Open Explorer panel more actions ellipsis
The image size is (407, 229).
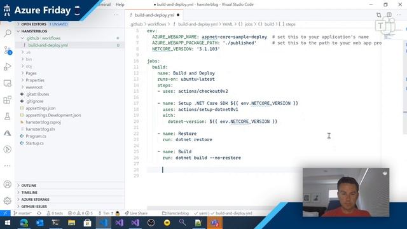[x=116, y=15]
